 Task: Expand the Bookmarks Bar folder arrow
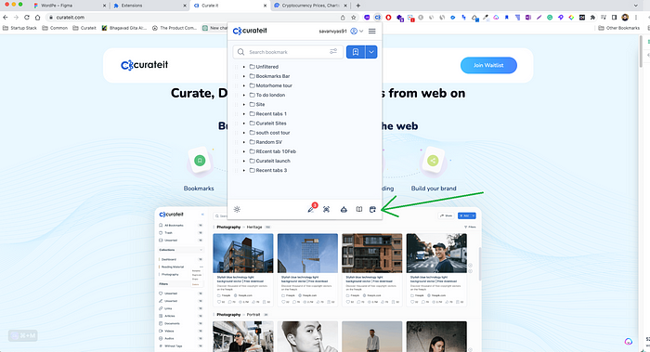pos(243,76)
